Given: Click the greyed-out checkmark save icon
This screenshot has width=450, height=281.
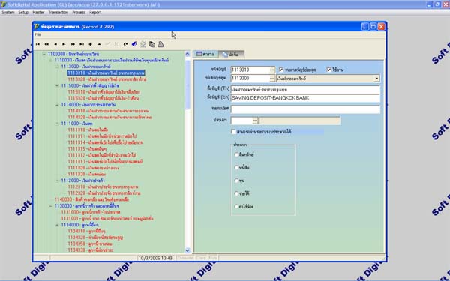Looking at the screenshot, I should click(x=108, y=44).
